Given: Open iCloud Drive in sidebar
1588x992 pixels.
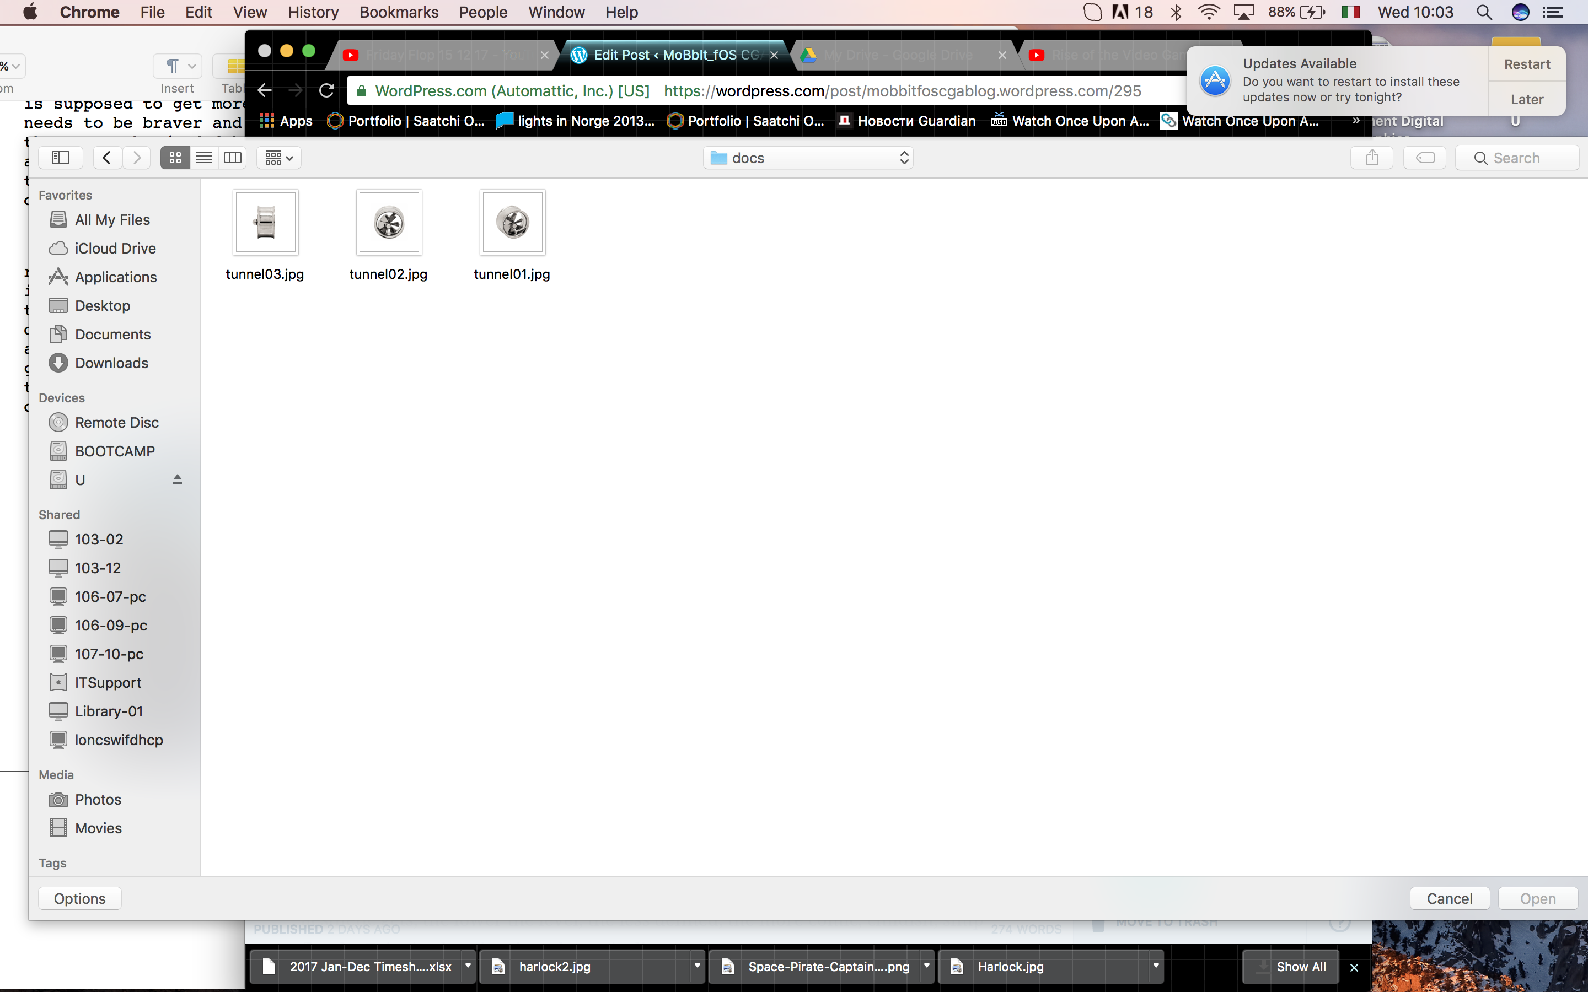Looking at the screenshot, I should point(115,248).
